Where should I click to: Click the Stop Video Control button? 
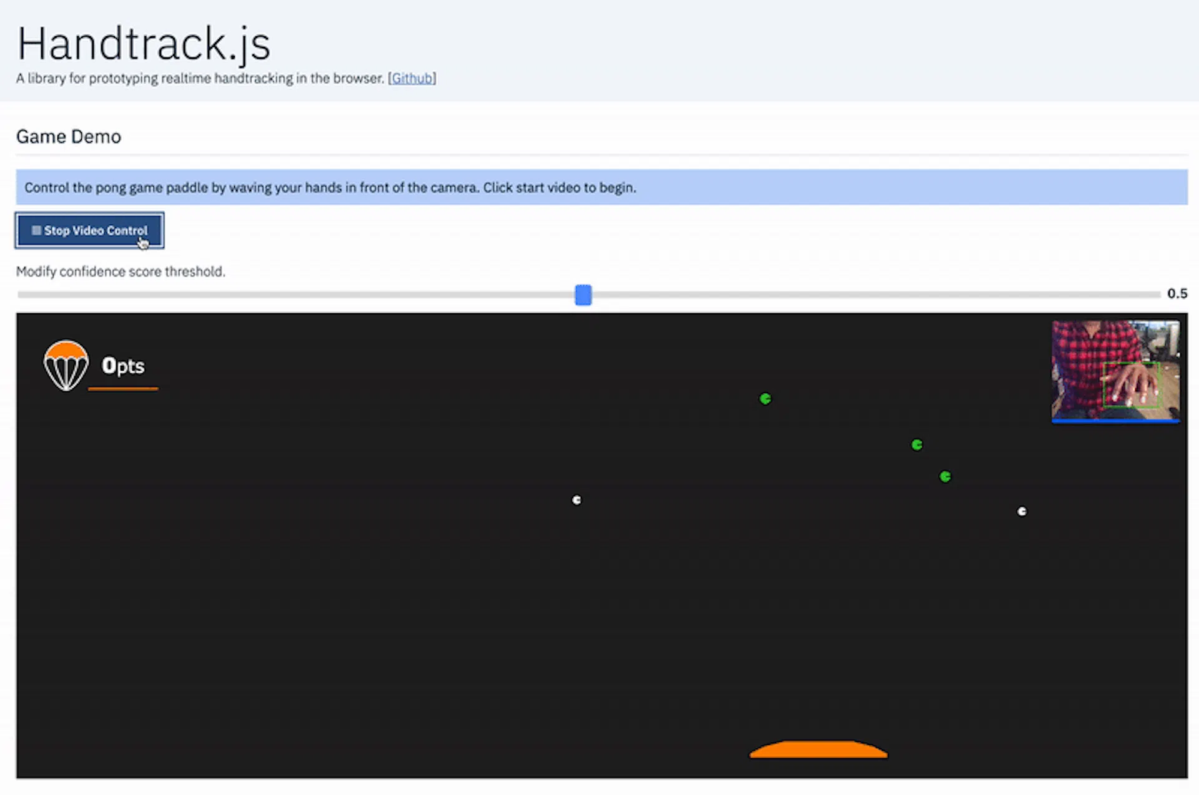coord(90,230)
